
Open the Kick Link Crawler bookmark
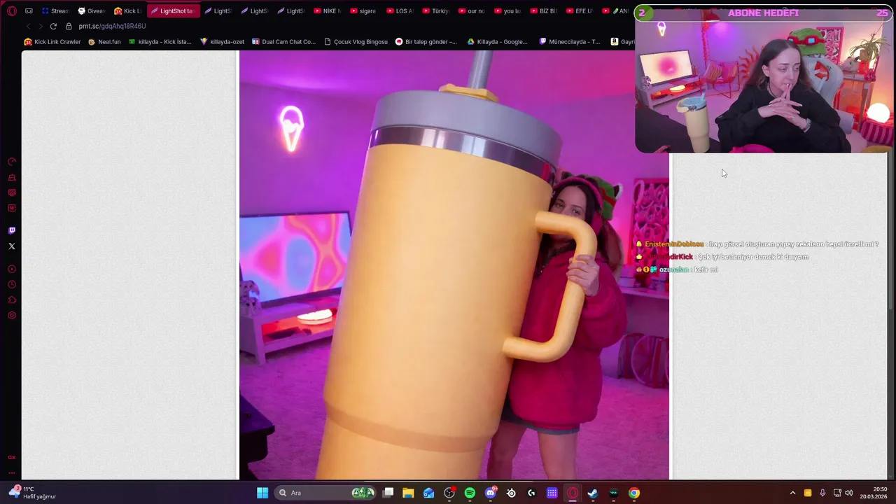pyautogui.click(x=52, y=42)
